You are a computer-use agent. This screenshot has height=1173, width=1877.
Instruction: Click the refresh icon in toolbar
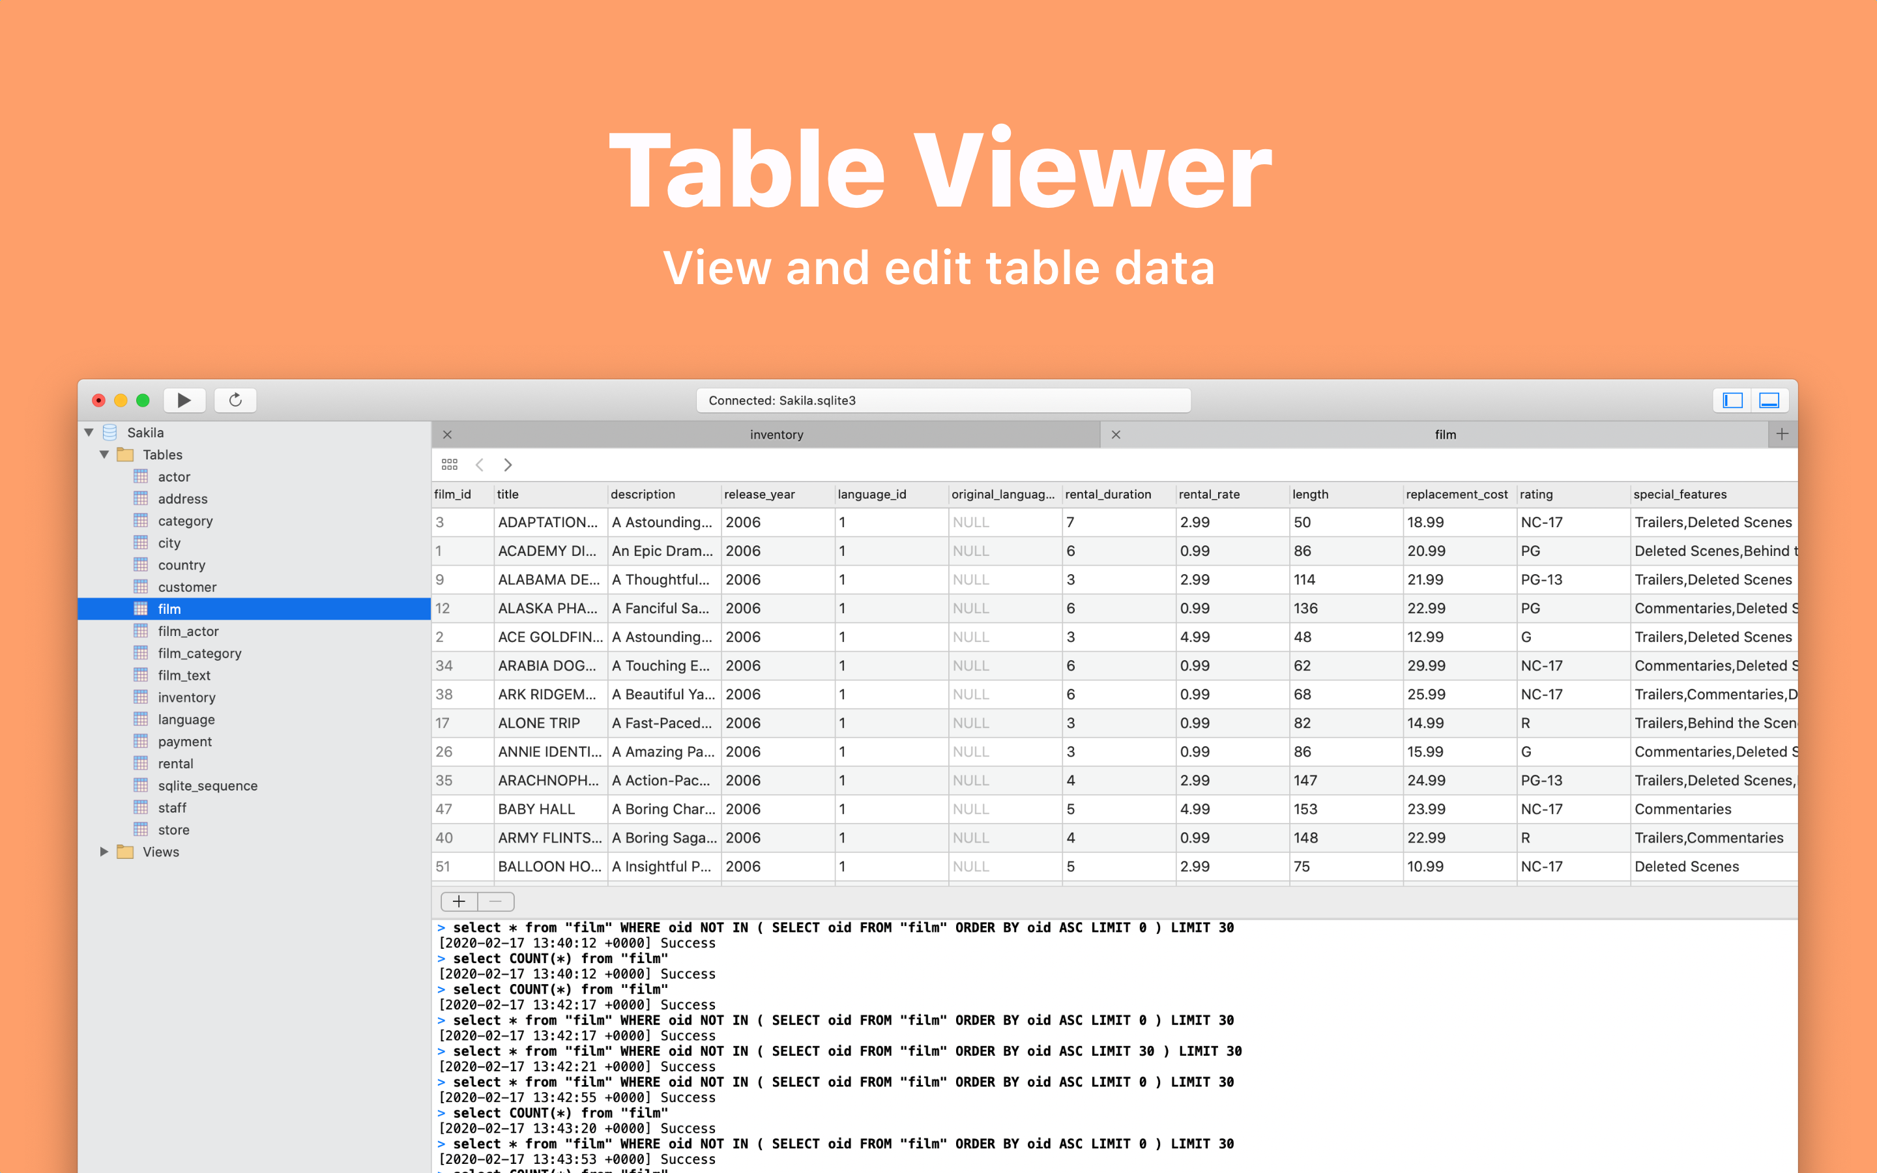236,400
